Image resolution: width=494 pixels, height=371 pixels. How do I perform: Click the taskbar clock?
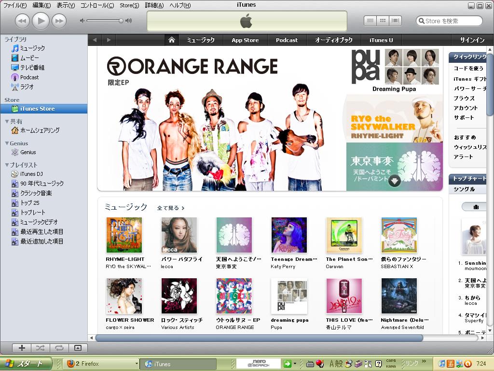[x=481, y=364]
